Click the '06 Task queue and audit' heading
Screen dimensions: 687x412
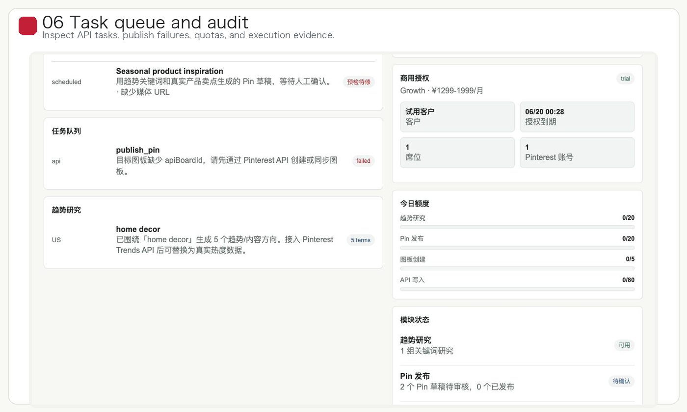[x=145, y=22]
